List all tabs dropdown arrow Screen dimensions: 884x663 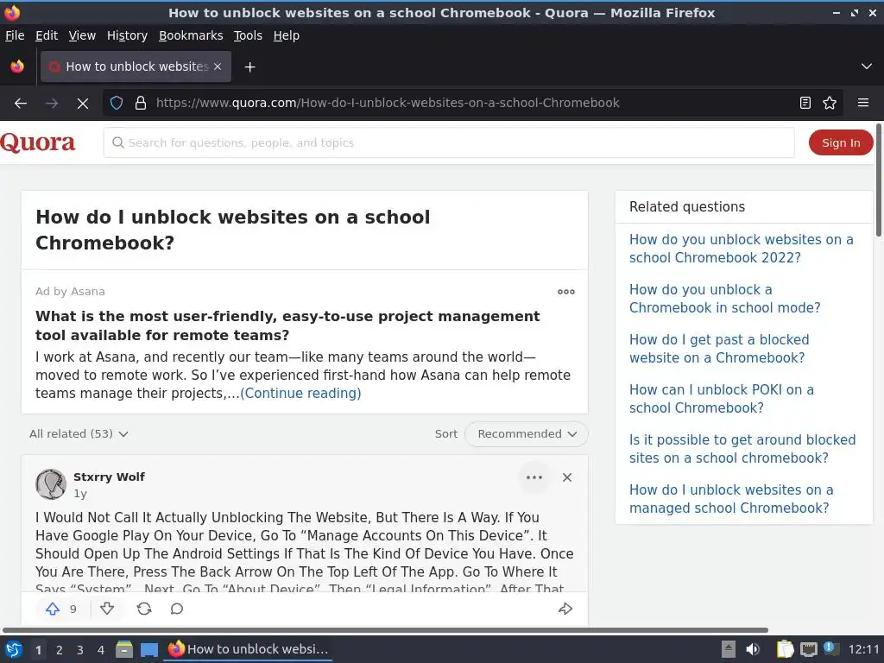(x=867, y=66)
